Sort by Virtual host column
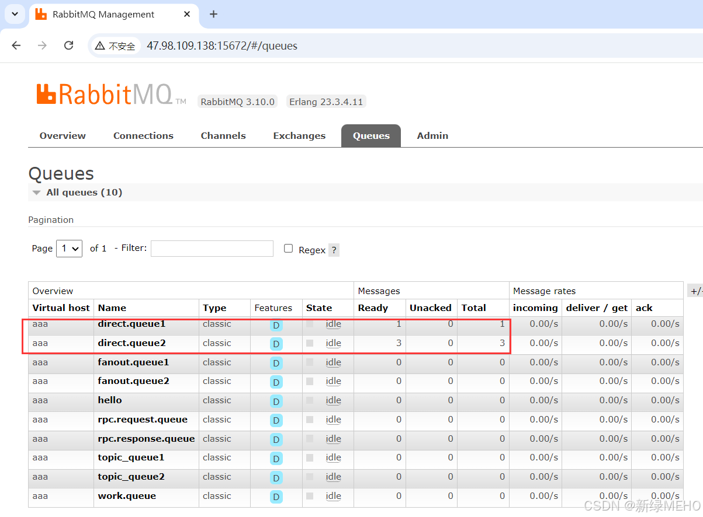 (61, 308)
